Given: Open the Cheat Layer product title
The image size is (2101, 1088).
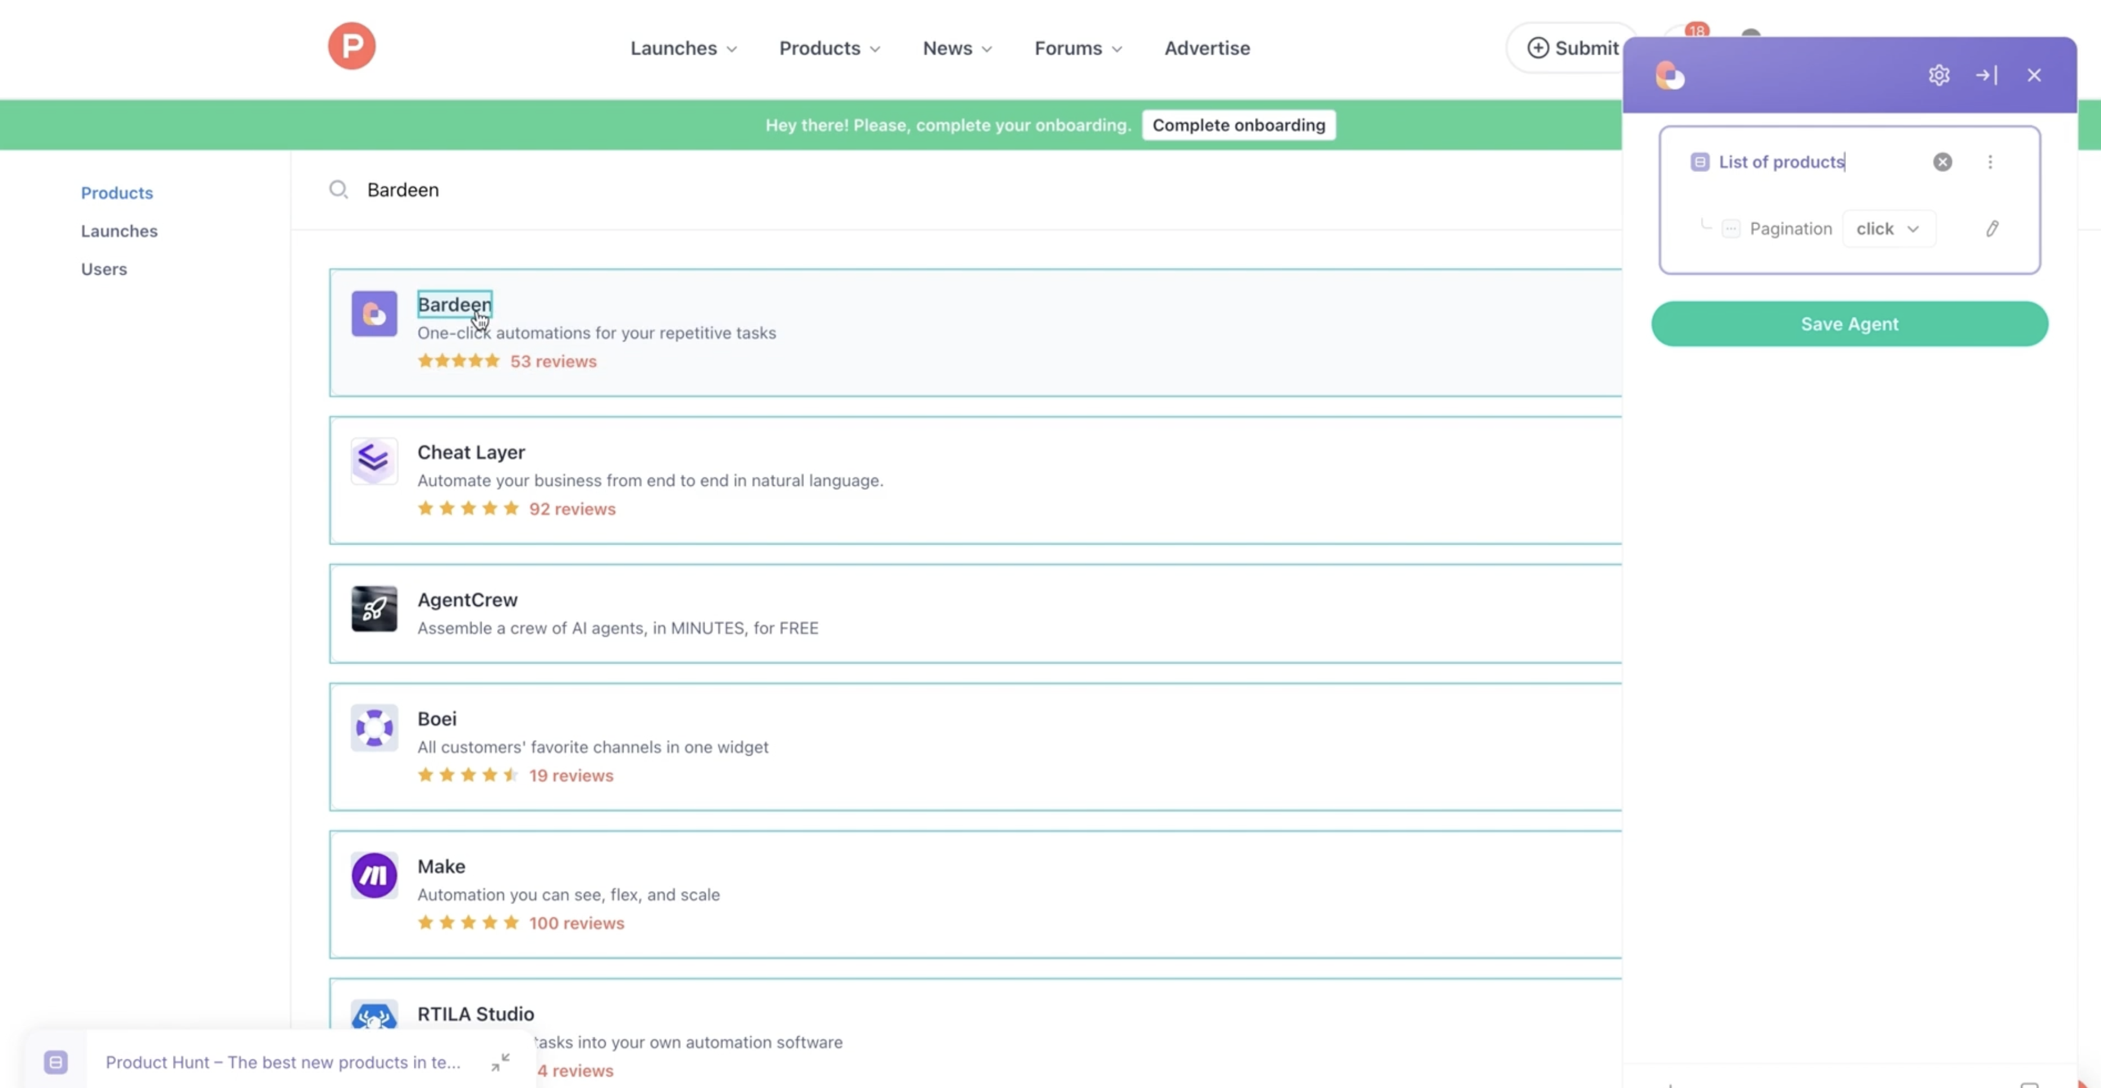Looking at the screenshot, I should [471, 452].
